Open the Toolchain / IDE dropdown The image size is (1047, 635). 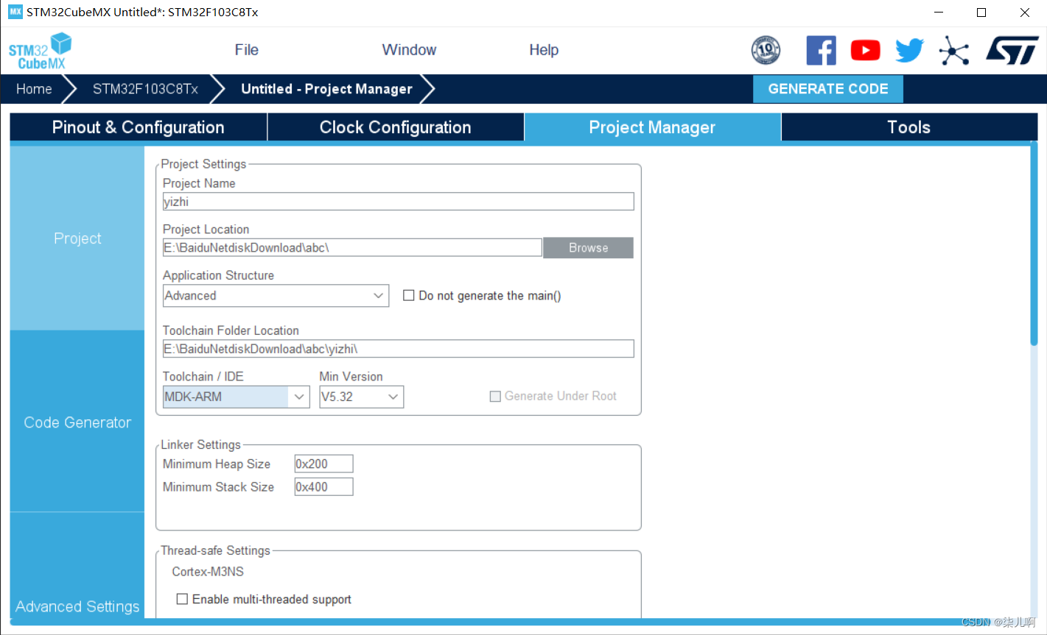point(236,397)
